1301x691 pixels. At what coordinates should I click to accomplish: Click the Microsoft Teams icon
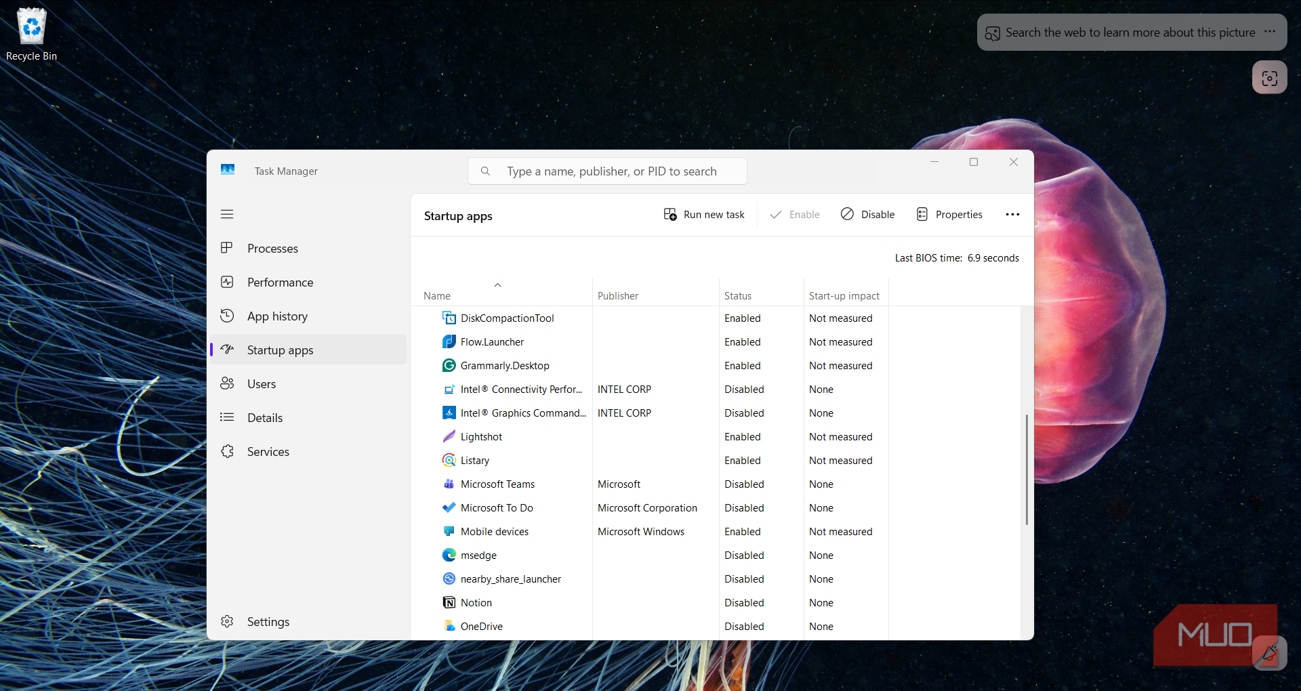449,484
